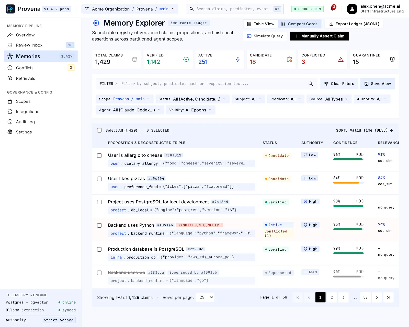Go to page 2 of results
This screenshot has height=327, width=409.
[332, 297]
